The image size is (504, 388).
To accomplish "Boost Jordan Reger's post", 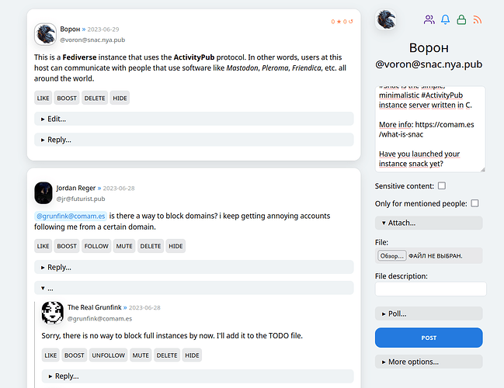I will coord(67,246).
